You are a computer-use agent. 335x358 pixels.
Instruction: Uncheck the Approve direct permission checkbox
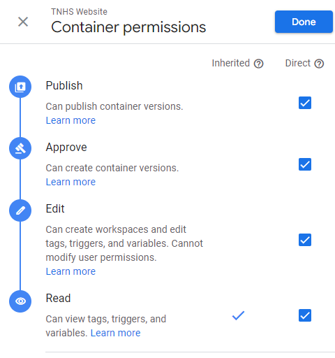[x=305, y=164]
